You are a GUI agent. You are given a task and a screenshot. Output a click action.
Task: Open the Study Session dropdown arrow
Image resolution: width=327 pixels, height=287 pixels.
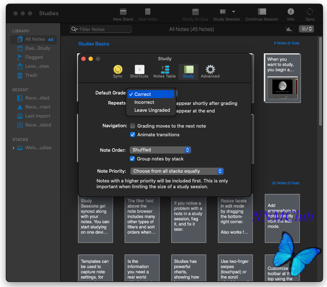233,12
